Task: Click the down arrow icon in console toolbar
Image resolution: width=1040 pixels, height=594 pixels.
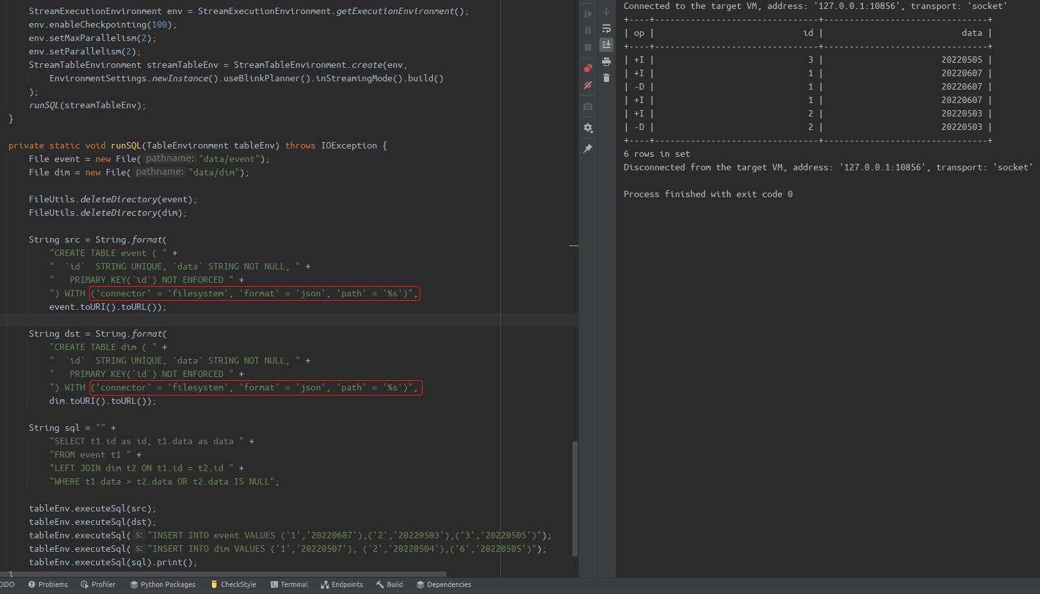Action: click(606, 12)
